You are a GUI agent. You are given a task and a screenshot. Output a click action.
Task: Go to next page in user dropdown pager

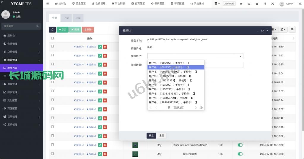[x=196, y=108]
